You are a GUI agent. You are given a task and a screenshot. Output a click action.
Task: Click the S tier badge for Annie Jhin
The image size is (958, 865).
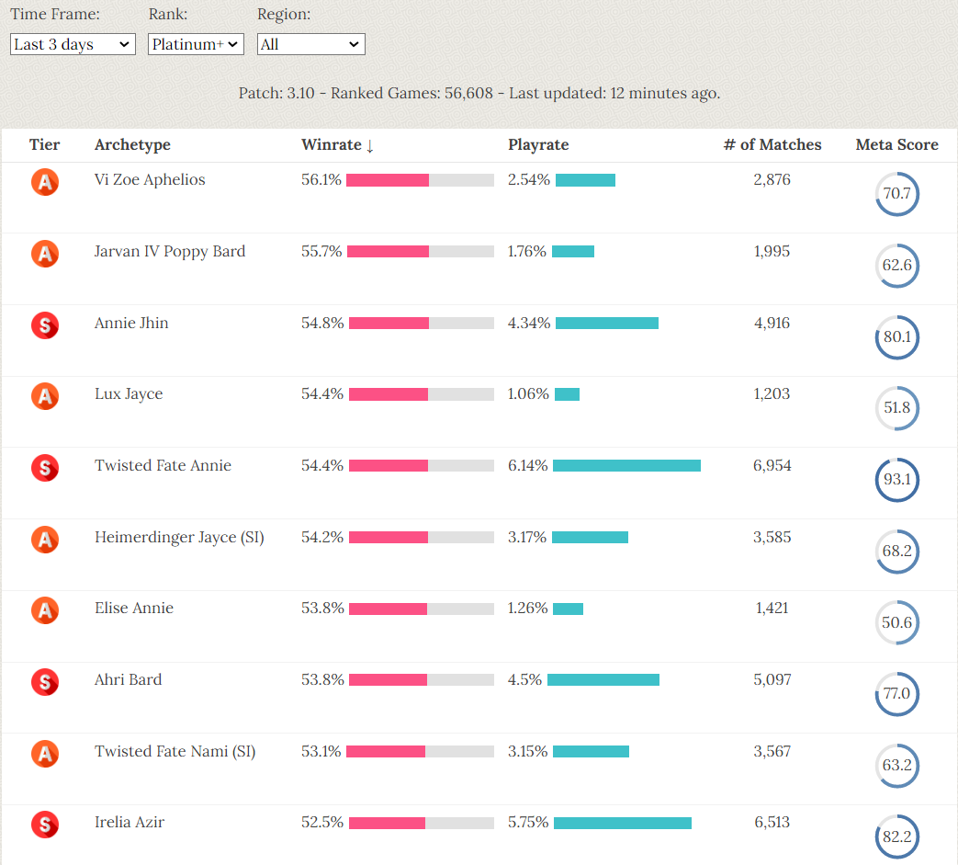pyautogui.click(x=45, y=324)
